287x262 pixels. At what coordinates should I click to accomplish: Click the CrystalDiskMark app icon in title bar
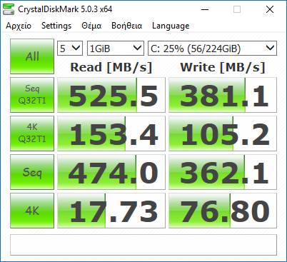[9, 9]
